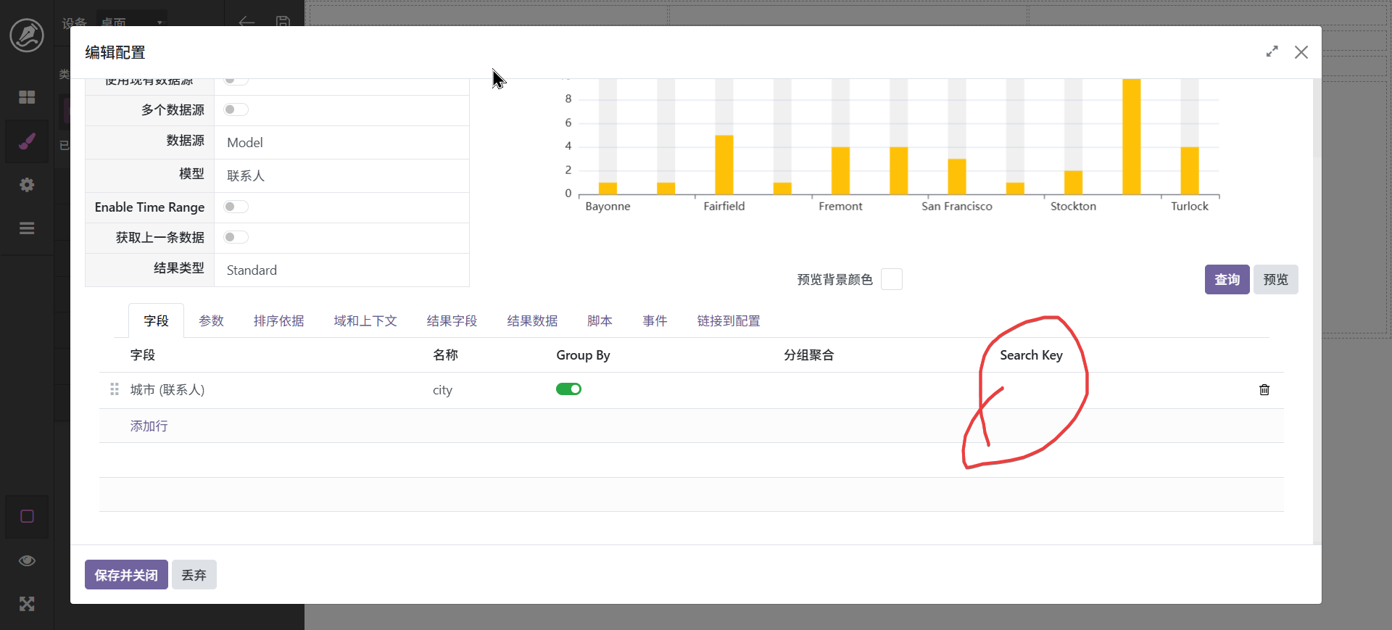Open the 结果类型 Standard dropdown

tap(341, 270)
